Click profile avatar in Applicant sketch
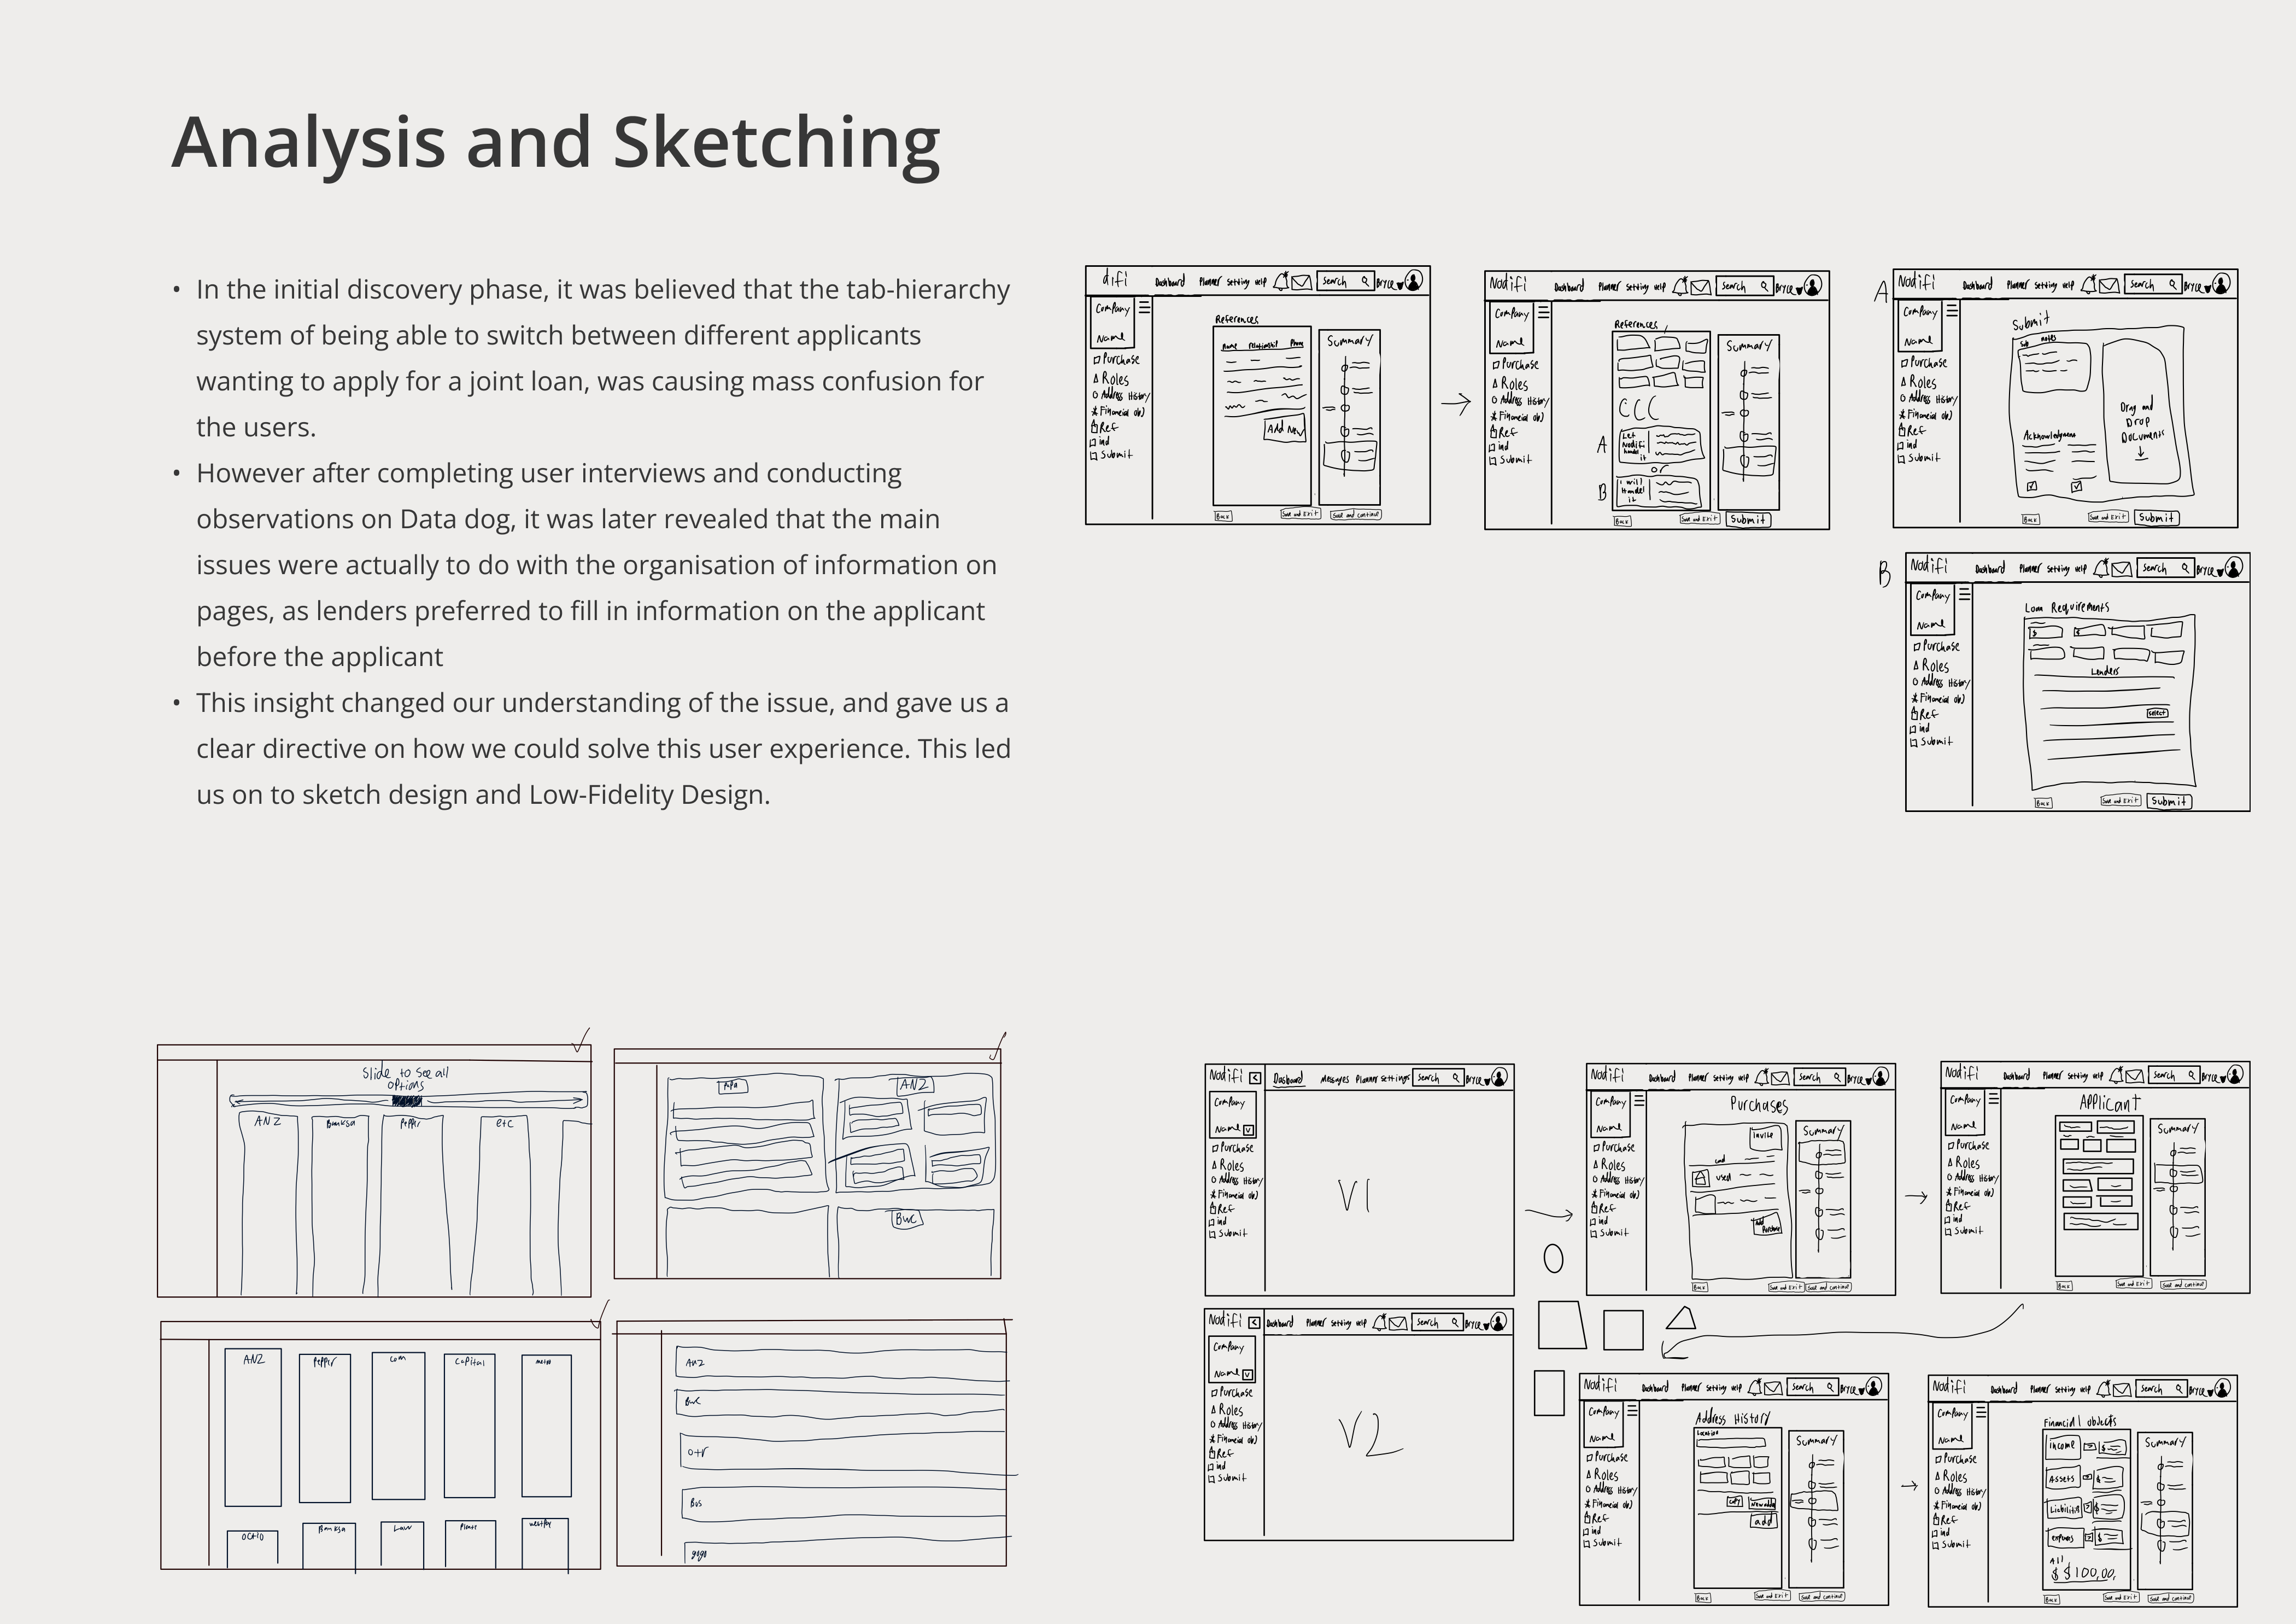The image size is (2296, 1624). (2235, 1075)
